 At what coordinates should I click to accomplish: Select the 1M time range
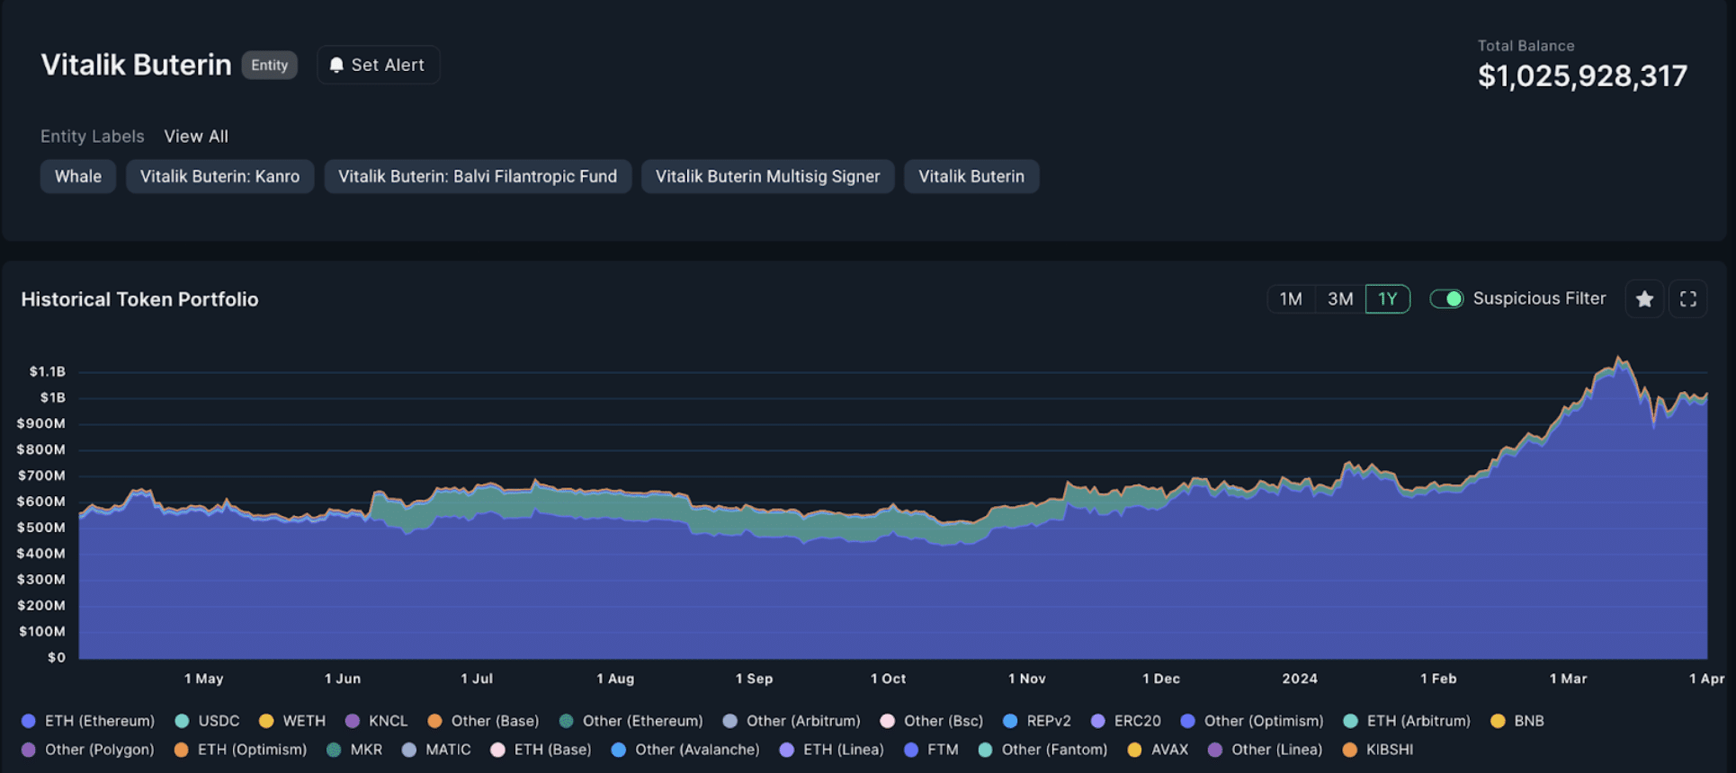pos(1291,299)
